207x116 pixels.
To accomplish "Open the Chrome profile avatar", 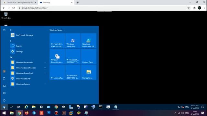I will tap(200, 8).
